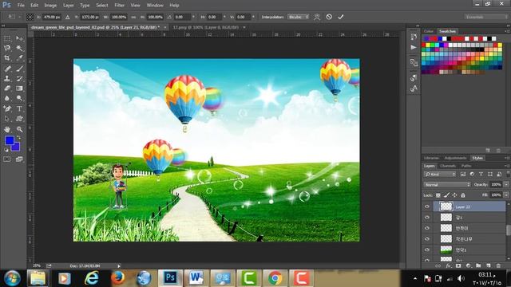Select the Lasso tool
511x287 pixels.
7,49
